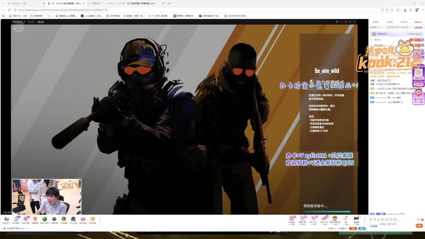This screenshot has width=425, height=239.
Task: Launch the 合成大西瓜 watermelon game icon
Action: click(44, 220)
